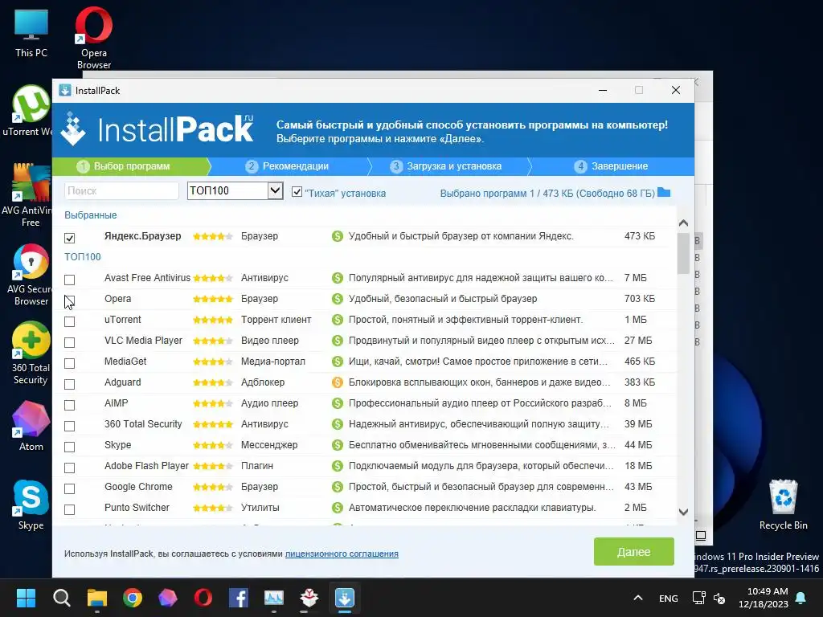This screenshot has height=617, width=823.
Task: Click the Выбрано программ status text
Action: (x=547, y=193)
